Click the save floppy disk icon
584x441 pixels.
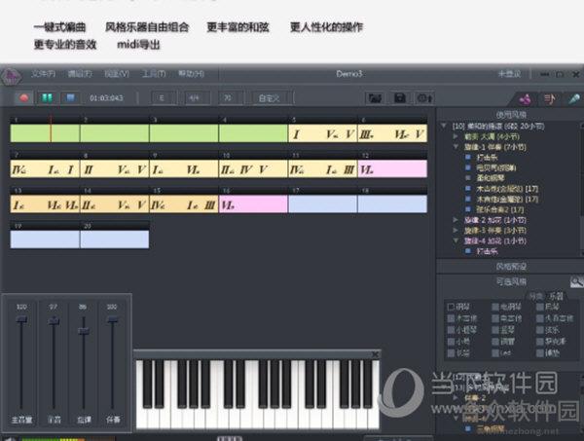(400, 98)
